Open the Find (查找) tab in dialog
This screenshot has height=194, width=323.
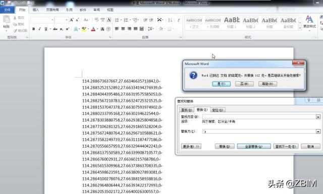click(x=186, y=110)
